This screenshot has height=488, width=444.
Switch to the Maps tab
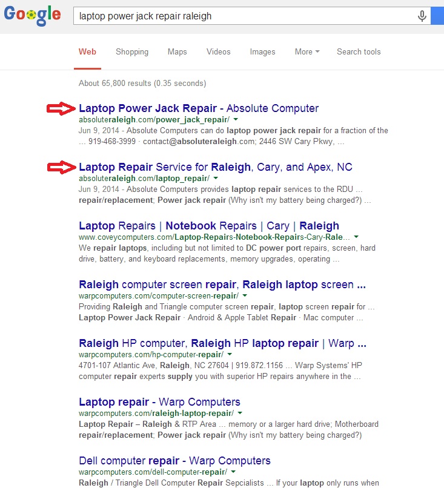pyautogui.click(x=177, y=52)
